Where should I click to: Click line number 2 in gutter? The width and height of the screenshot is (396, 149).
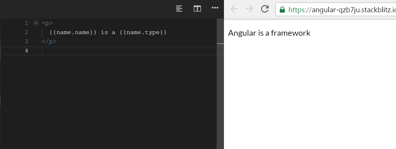[x=27, y=32]
